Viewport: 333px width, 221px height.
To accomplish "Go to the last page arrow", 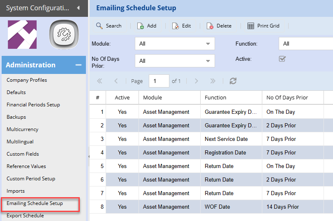I will (213, 81).
